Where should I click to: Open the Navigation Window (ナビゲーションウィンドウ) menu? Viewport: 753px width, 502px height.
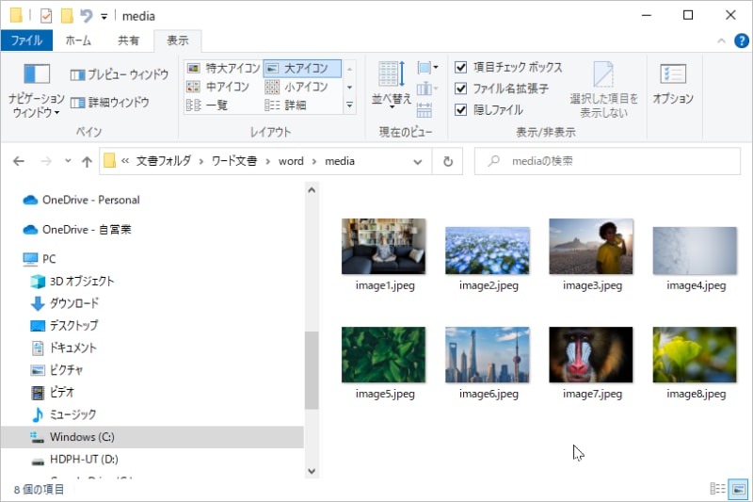tap(36, 90)
